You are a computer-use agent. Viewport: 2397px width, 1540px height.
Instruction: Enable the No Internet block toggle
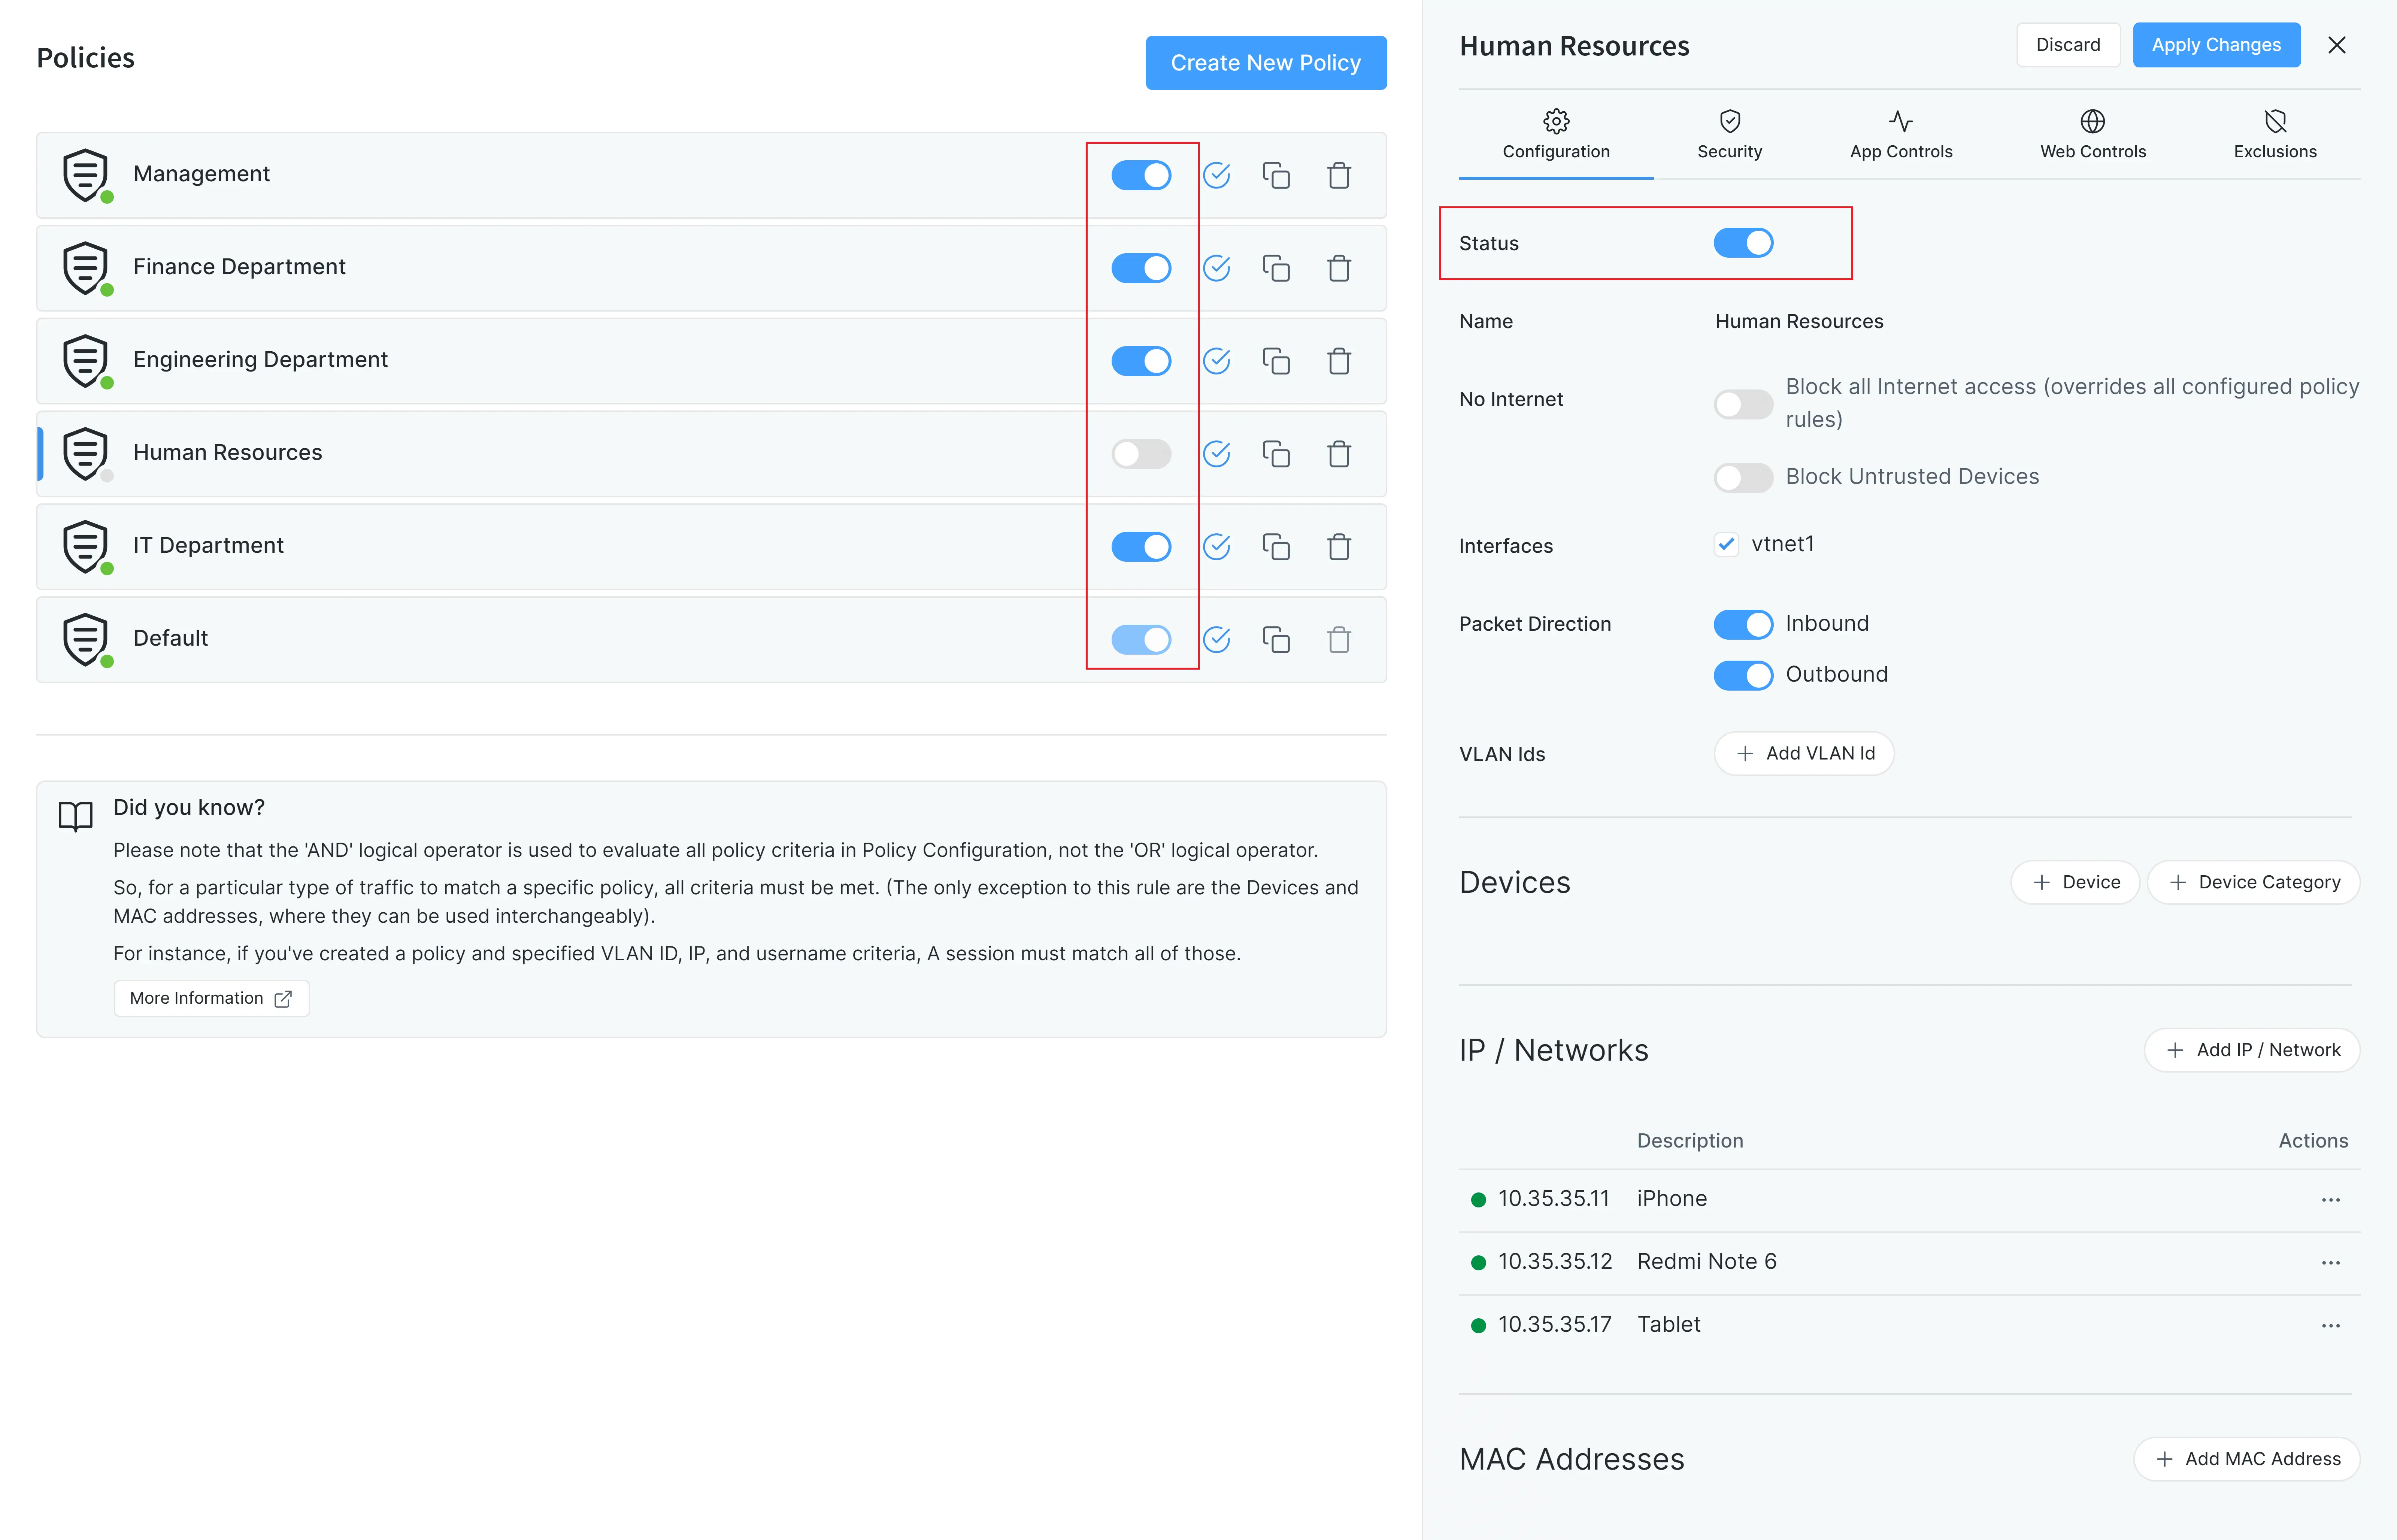coord(1743,404)
